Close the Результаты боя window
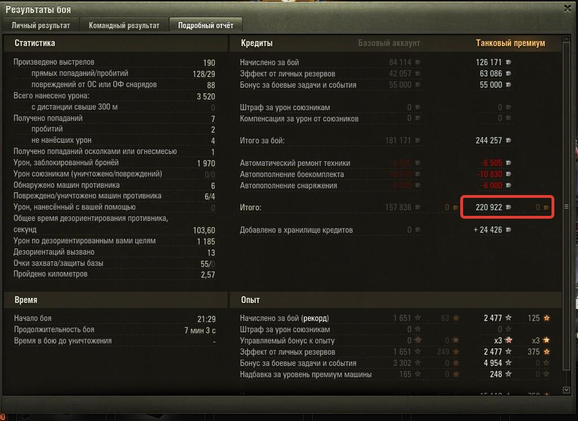Viewport: 578px width, 421px height. (x=568, y=8)
